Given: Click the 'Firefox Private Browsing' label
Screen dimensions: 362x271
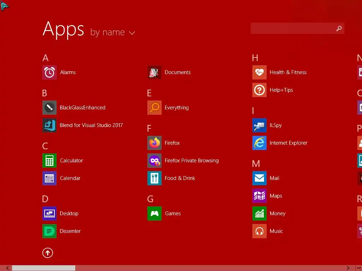Looking at the screenshot, I should click(192, 161).
